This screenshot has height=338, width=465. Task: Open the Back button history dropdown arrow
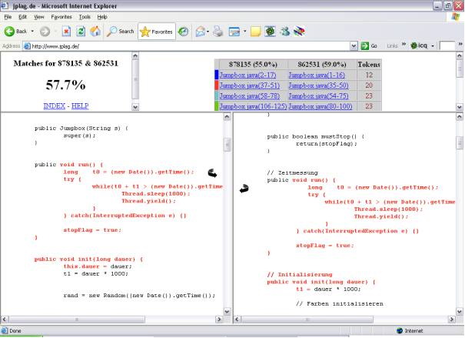(32, 32)
